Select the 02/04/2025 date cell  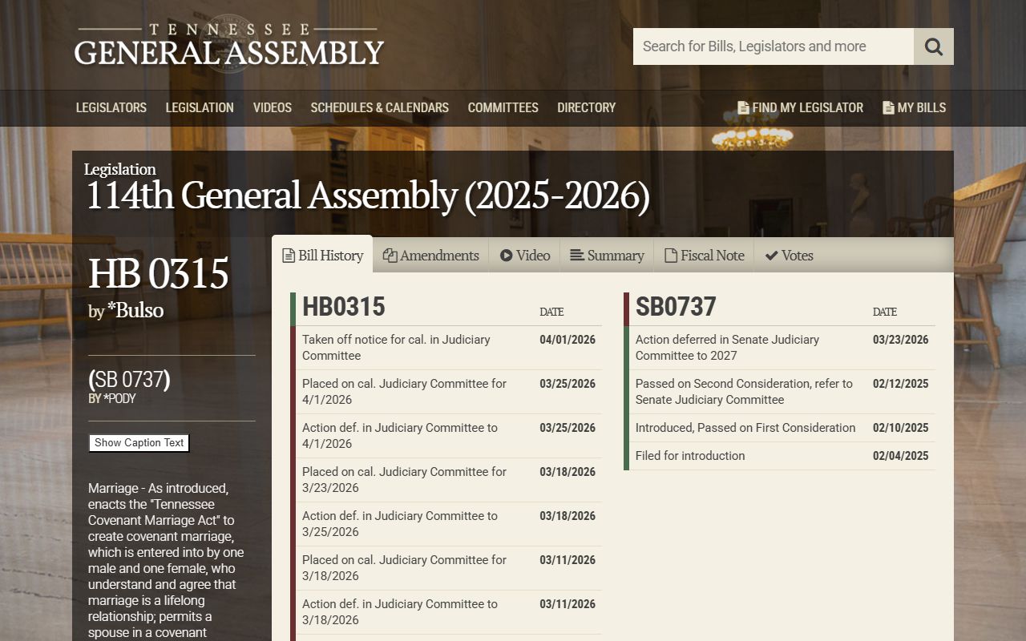click(901, 456)
